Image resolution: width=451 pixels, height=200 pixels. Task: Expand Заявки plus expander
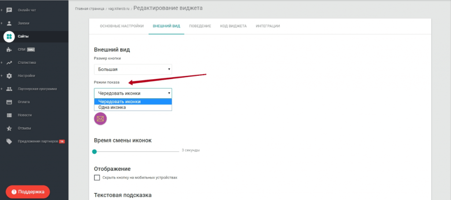tap(1, 23)
